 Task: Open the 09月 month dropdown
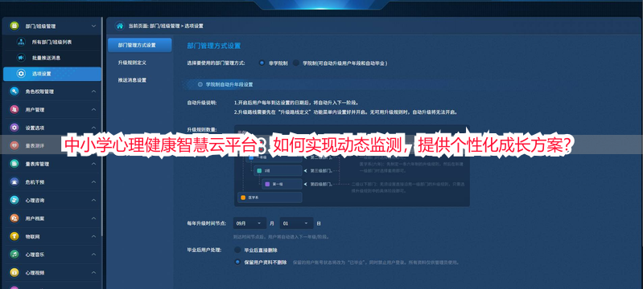point(249,223)
